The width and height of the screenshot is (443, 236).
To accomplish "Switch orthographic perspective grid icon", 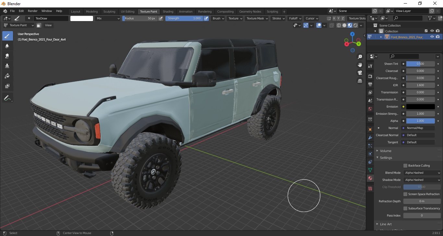I will point(360,81).
